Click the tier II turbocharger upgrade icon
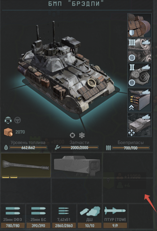157x231 pixels. click(139, 75)
